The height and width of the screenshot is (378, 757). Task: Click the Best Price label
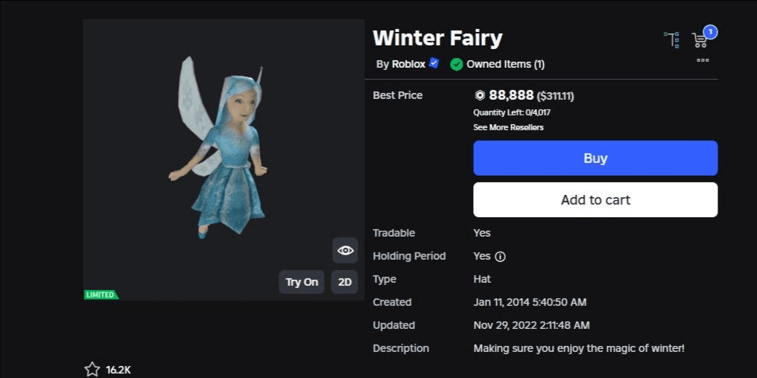397,95
